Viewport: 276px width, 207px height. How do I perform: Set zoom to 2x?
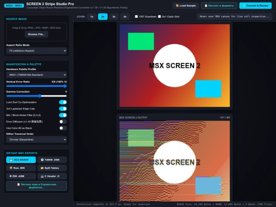[103, 16]
